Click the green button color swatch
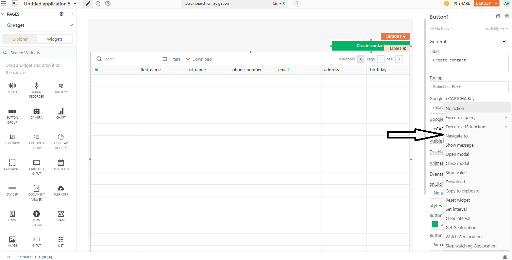 [435, 224]
